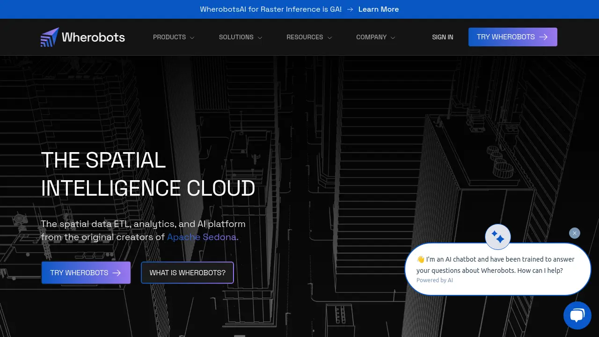
Task: Open the chat widget launcher icon
Action: tap(577, 315)
